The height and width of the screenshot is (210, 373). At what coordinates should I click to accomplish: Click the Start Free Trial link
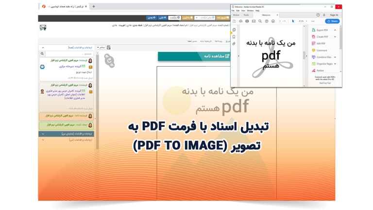[x=325, y=83]
